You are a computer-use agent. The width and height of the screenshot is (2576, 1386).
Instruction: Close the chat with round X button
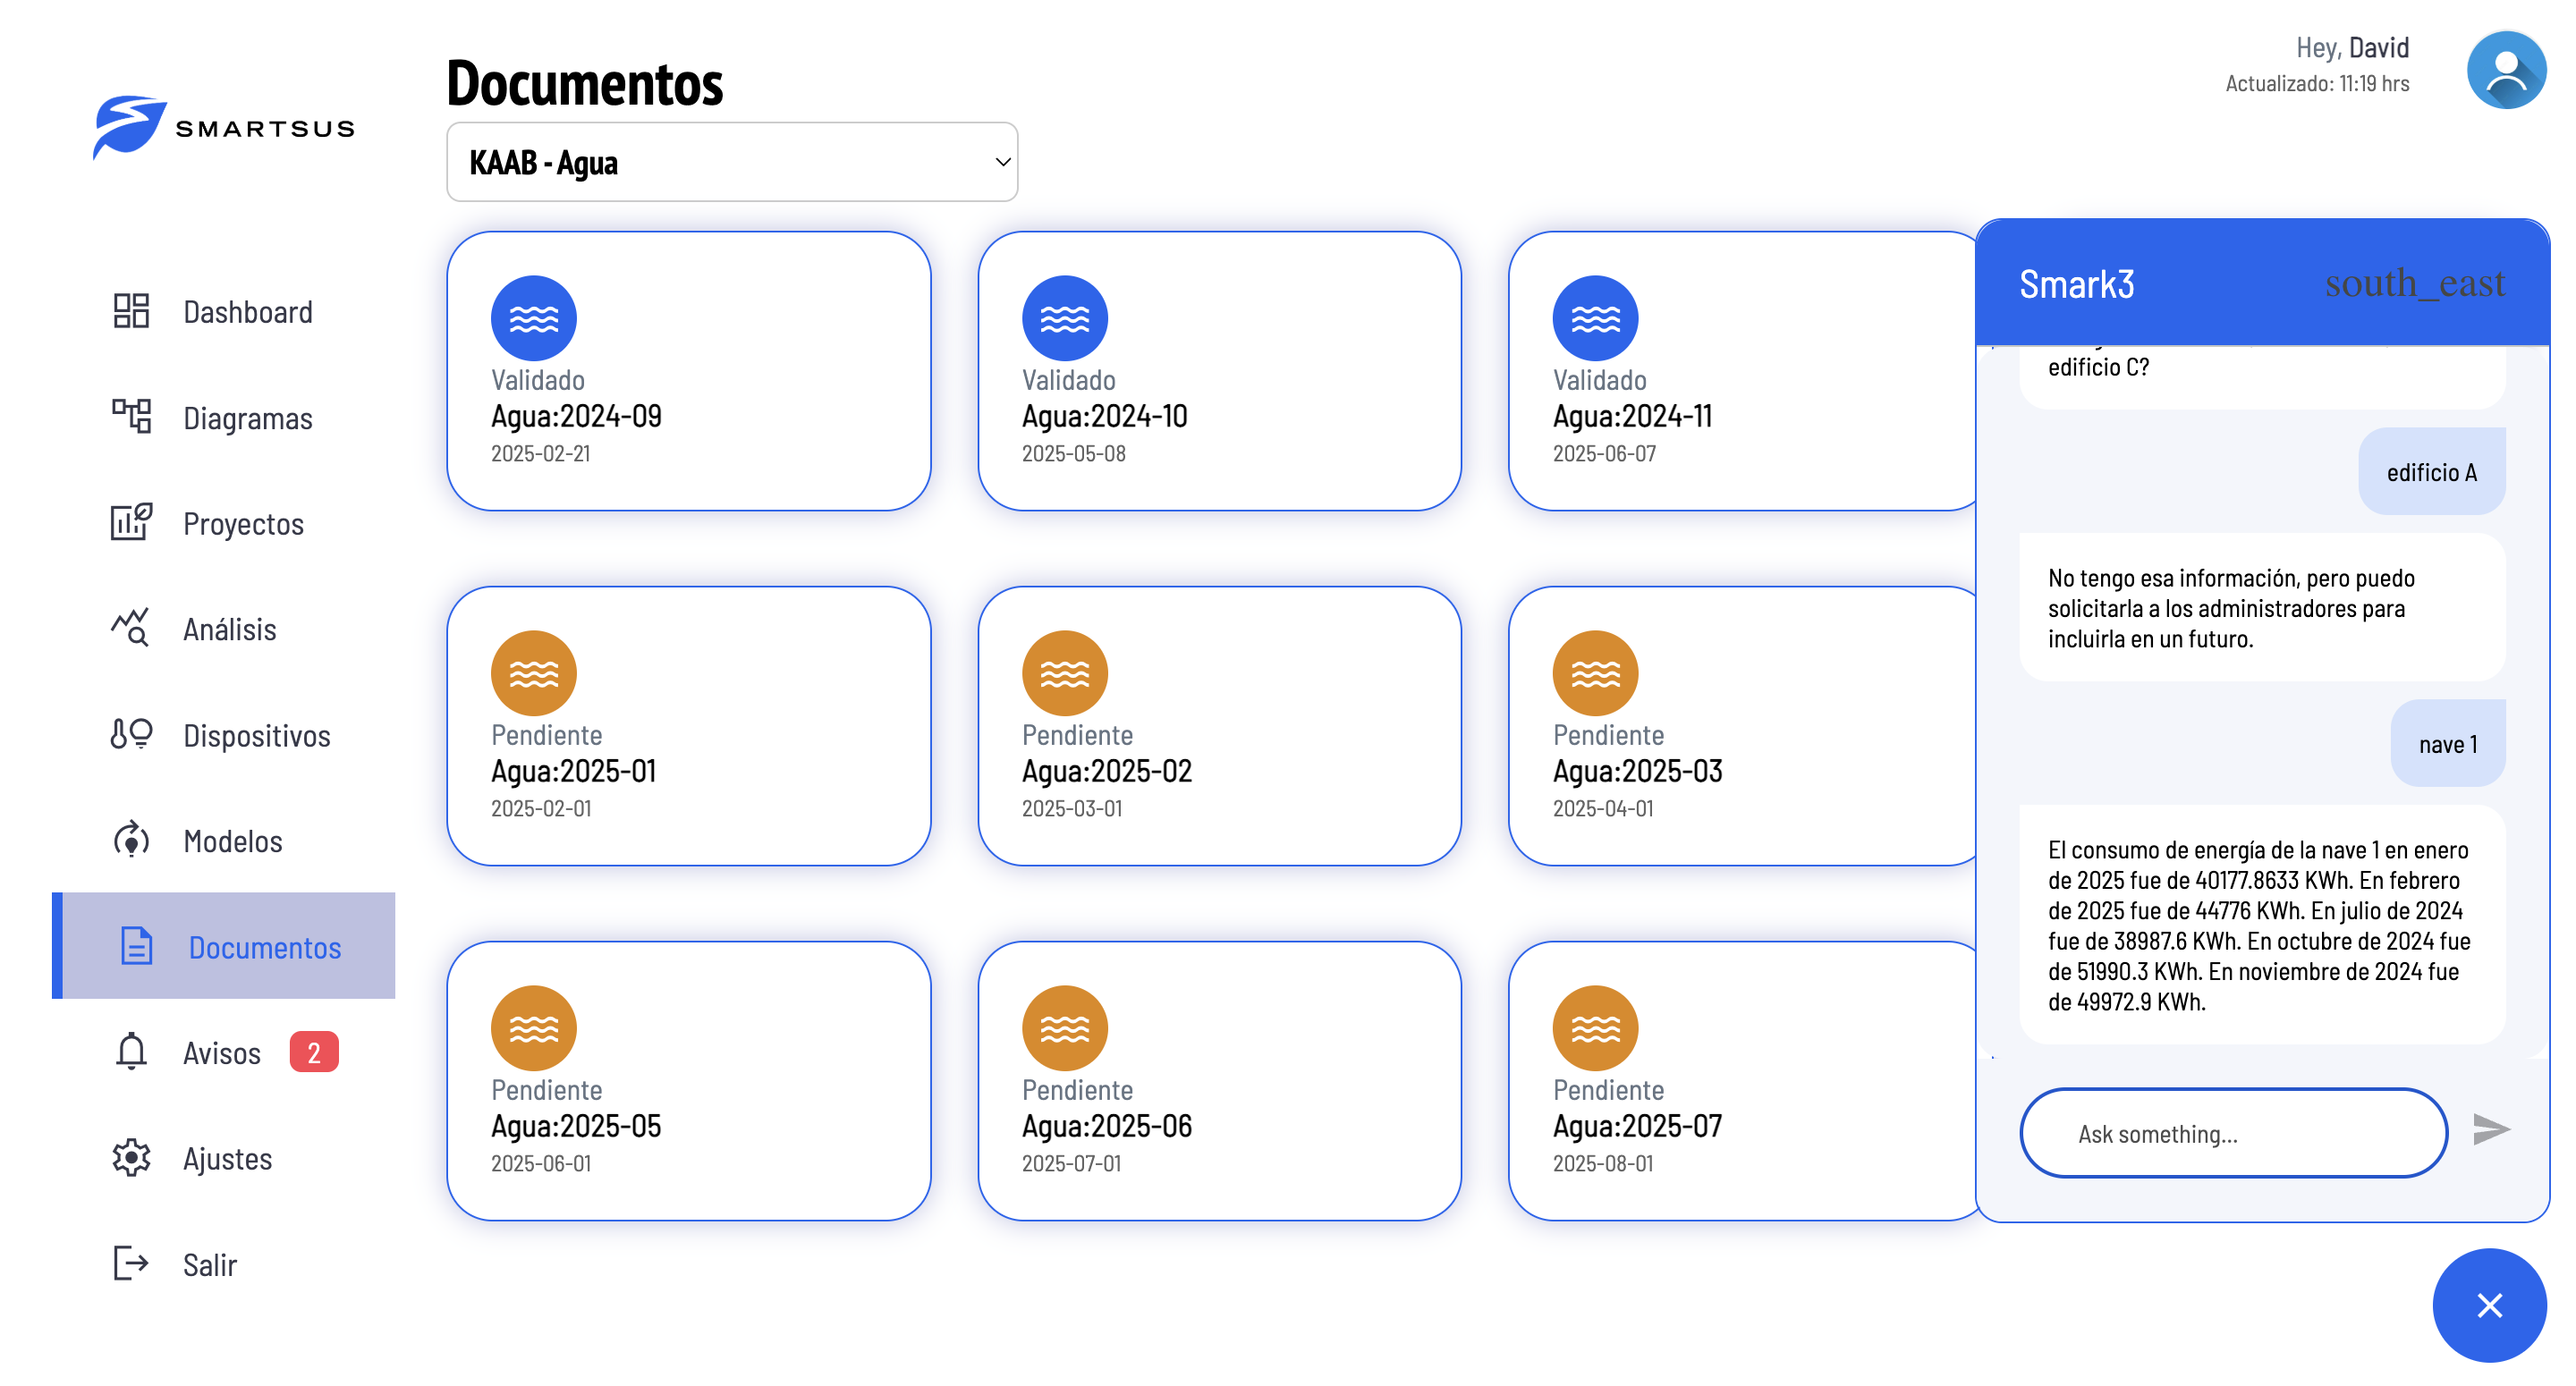(x=2488, y=1305)
